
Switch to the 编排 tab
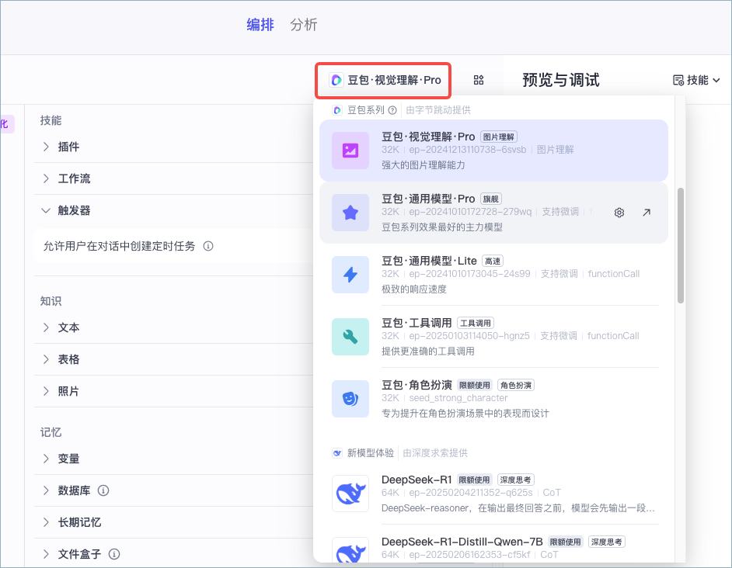pos(260,25)
